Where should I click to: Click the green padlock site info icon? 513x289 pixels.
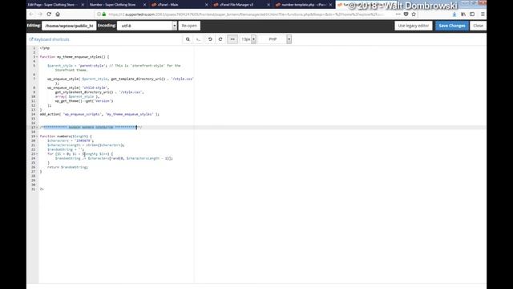[x=104, y=14]
